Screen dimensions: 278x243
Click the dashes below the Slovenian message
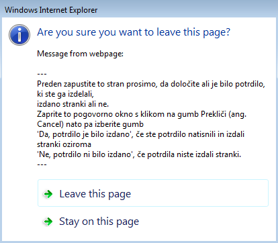click(x=42, y=164)
